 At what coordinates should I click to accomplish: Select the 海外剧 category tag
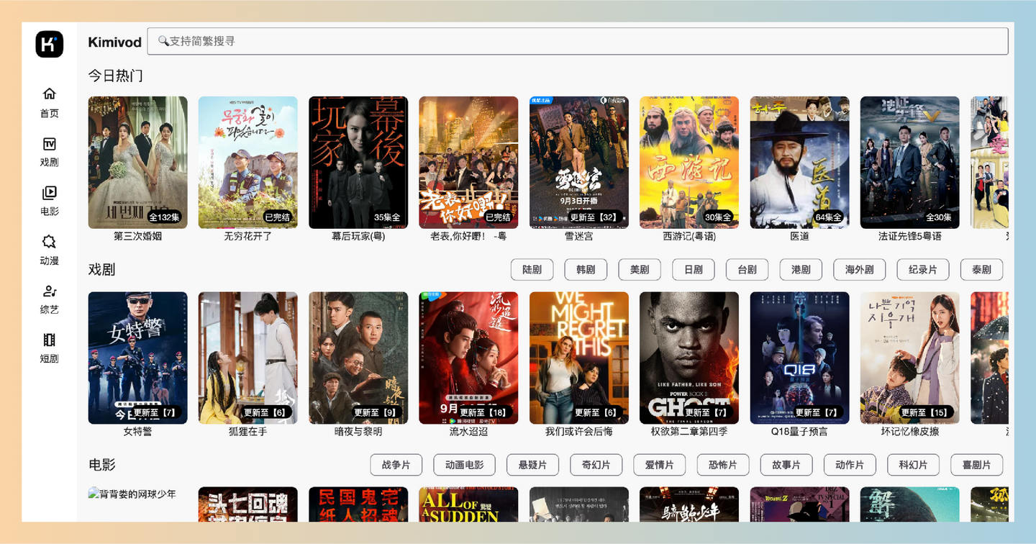860,270
